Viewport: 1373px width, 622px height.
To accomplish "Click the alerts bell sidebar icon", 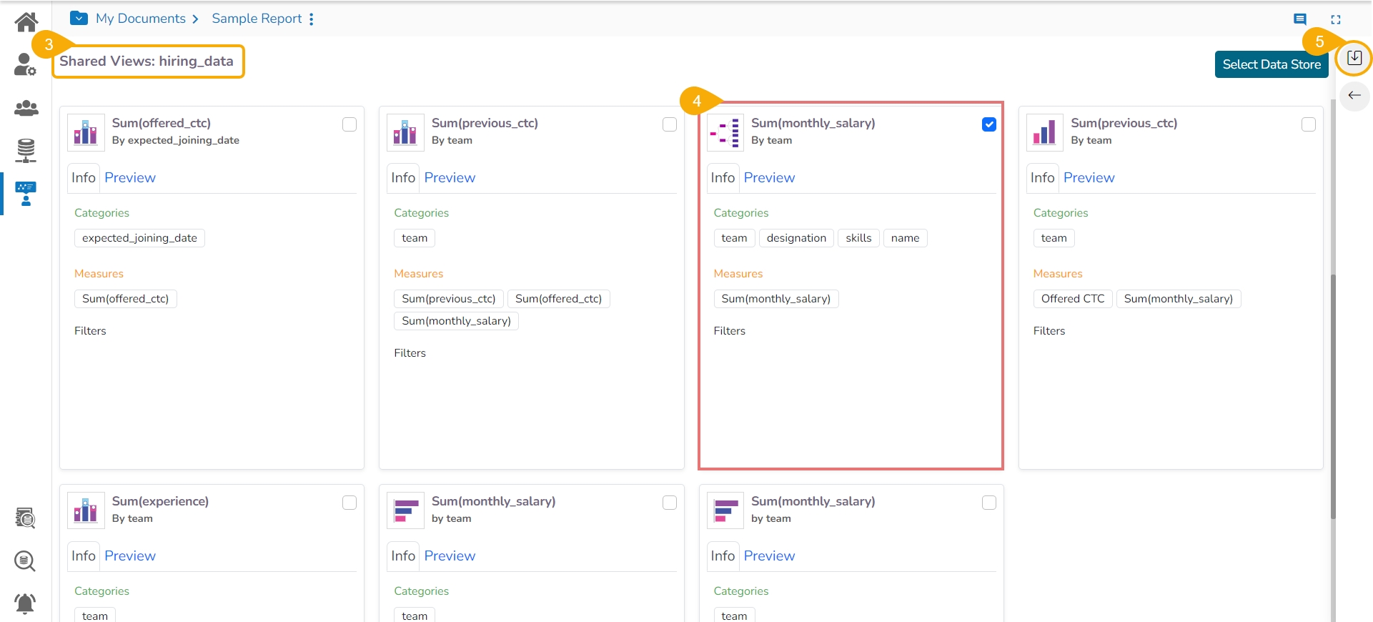I will click(x=25, y=603).
